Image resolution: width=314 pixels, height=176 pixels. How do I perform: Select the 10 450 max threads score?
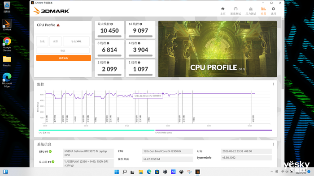tap(109, 30)
